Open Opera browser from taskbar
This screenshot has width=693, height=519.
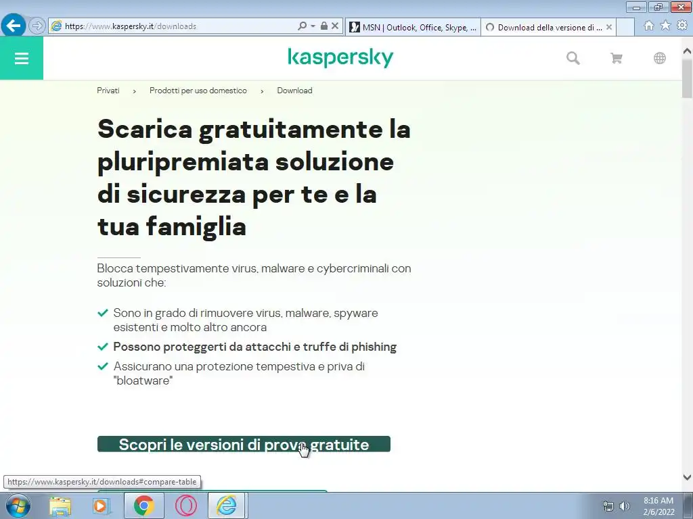pos(185,505)
